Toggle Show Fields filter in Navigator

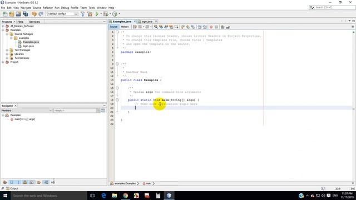tap(12, 182)
